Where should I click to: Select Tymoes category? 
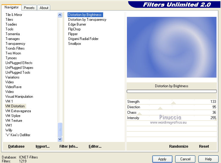coord(11,58)
